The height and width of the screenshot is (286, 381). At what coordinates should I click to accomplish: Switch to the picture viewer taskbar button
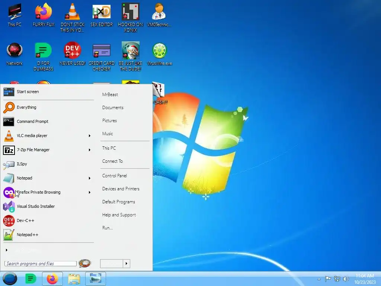click(x=96, y=279)
